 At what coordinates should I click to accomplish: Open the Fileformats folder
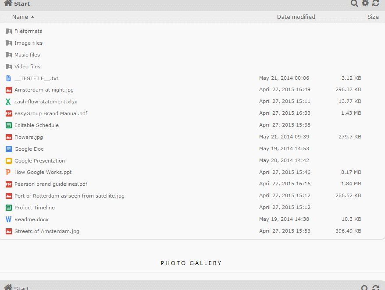28,31
